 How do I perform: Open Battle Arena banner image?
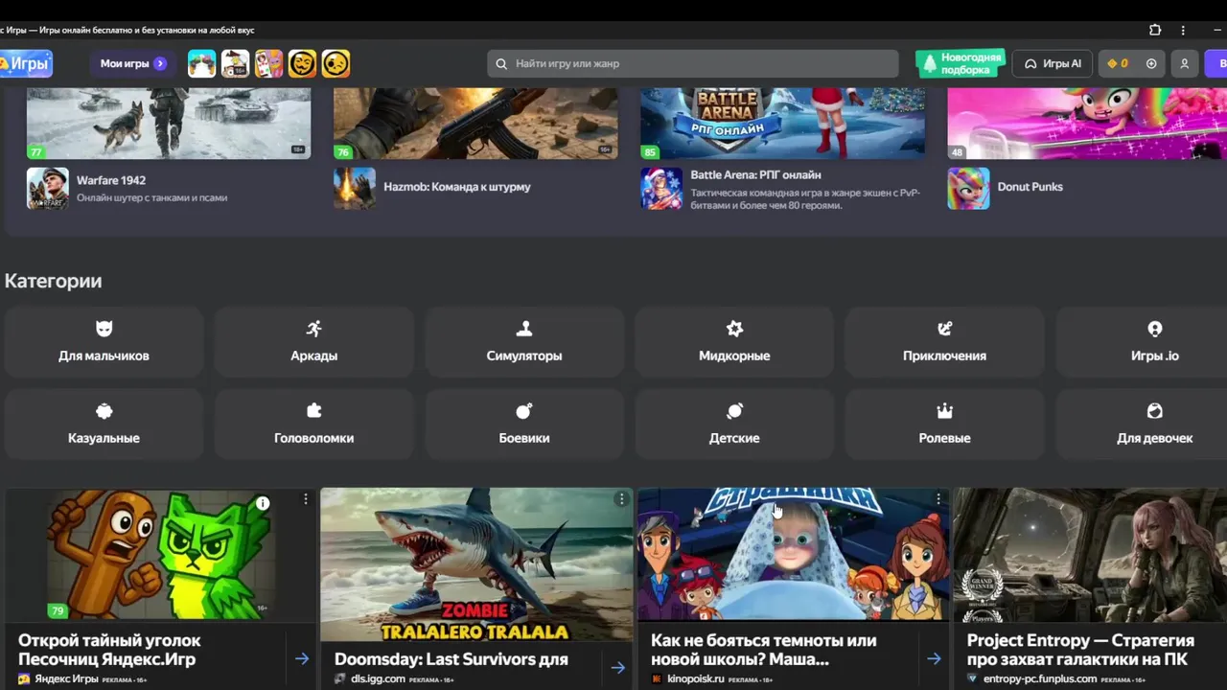[x=782, y=123]
